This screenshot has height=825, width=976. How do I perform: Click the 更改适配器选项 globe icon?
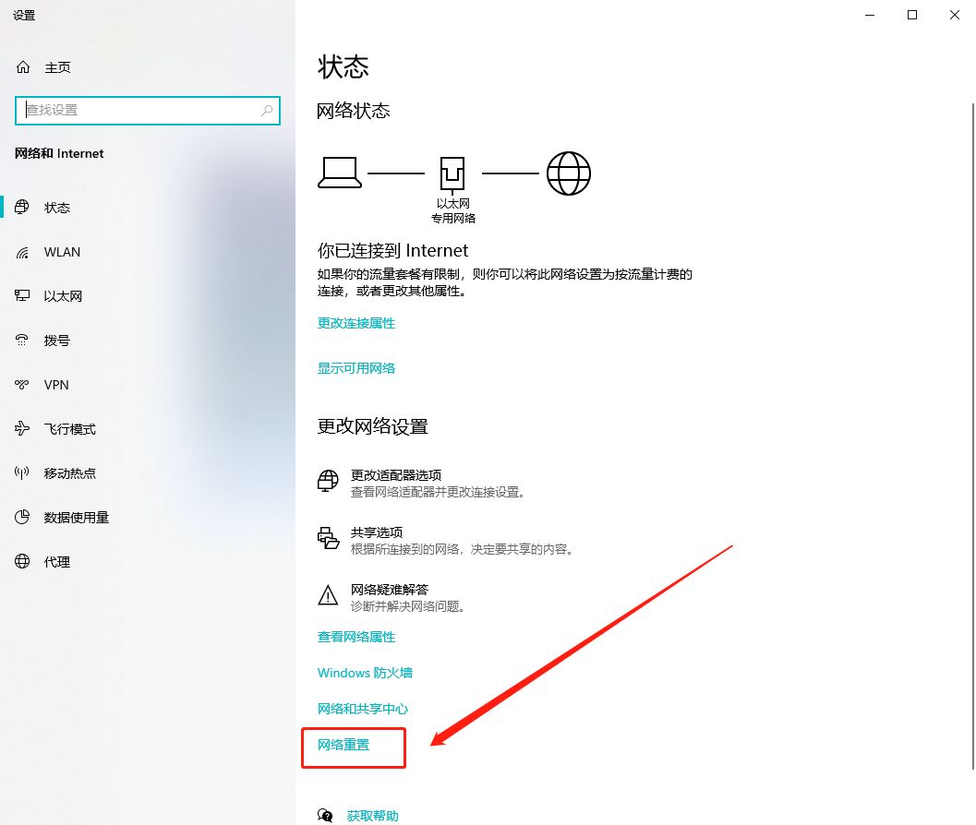[328, 481]
